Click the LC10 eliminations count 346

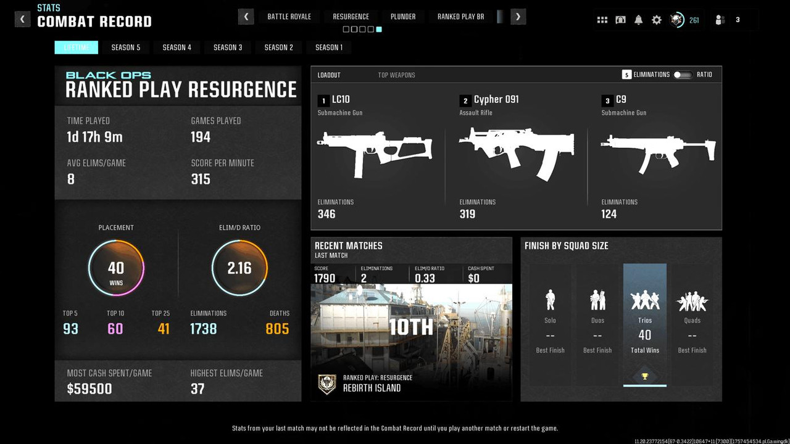(326, 214)
